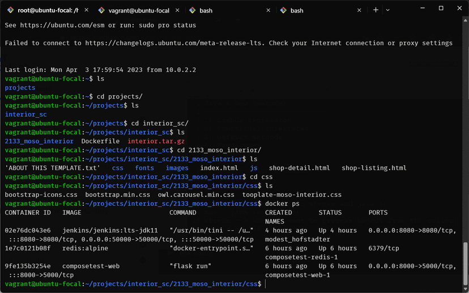Click the scrollbar up arrow
The height and width of the screenshot is (293, 469).
coord(465,20)
